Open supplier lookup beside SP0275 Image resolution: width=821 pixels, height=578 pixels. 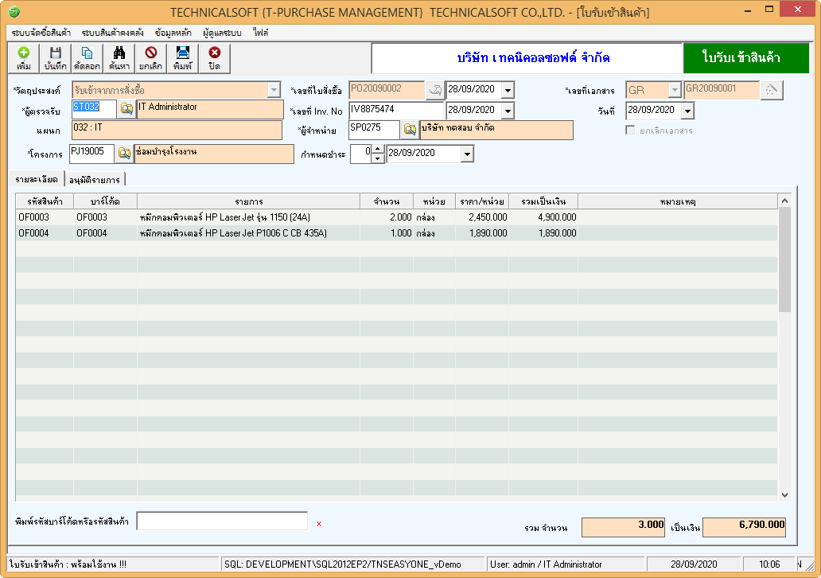pos(410,130)
